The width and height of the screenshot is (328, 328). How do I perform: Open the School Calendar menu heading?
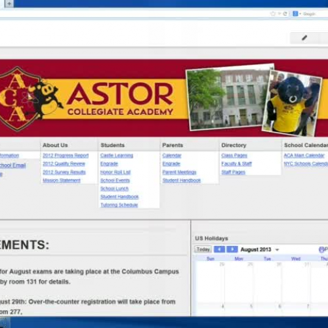pos(306,145)
